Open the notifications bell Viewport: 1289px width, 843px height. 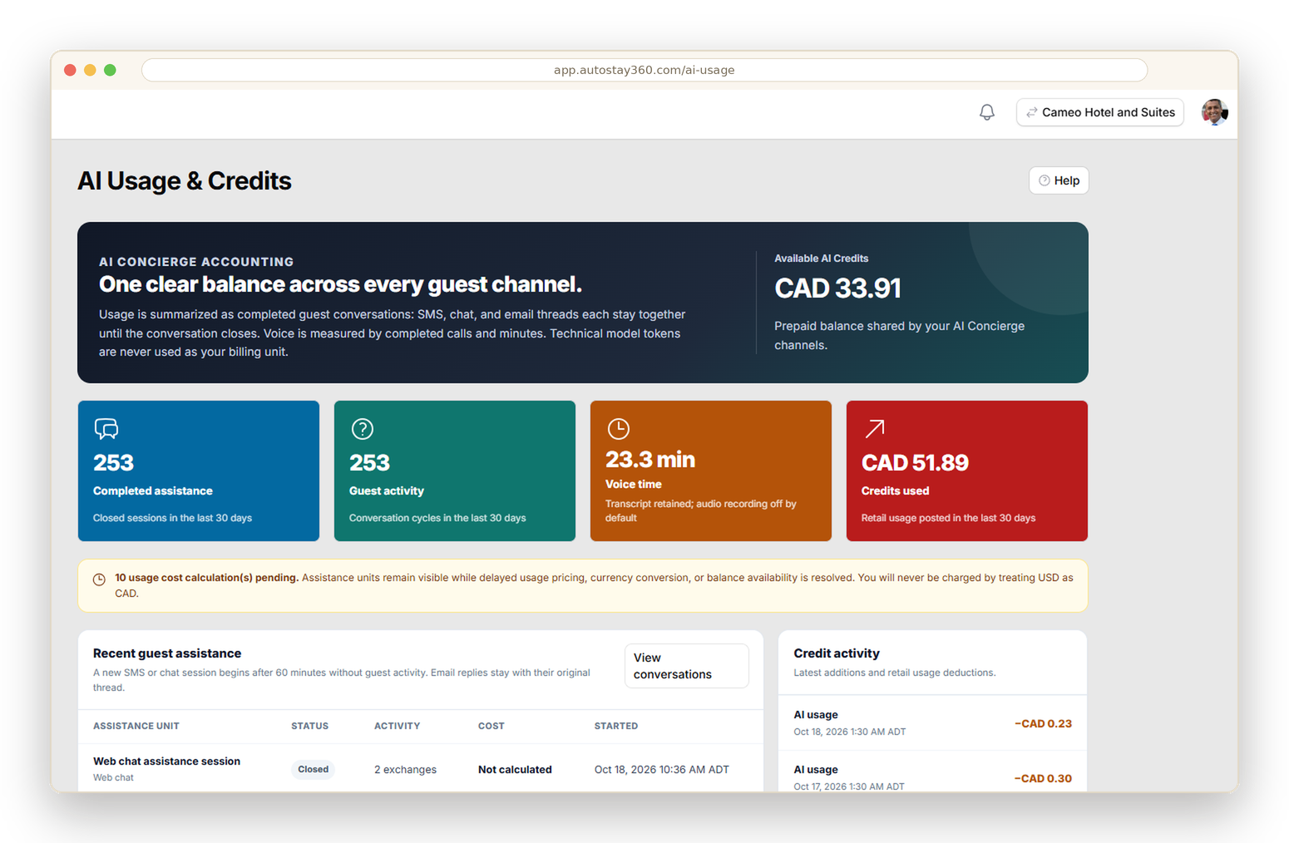pos(986,112)
